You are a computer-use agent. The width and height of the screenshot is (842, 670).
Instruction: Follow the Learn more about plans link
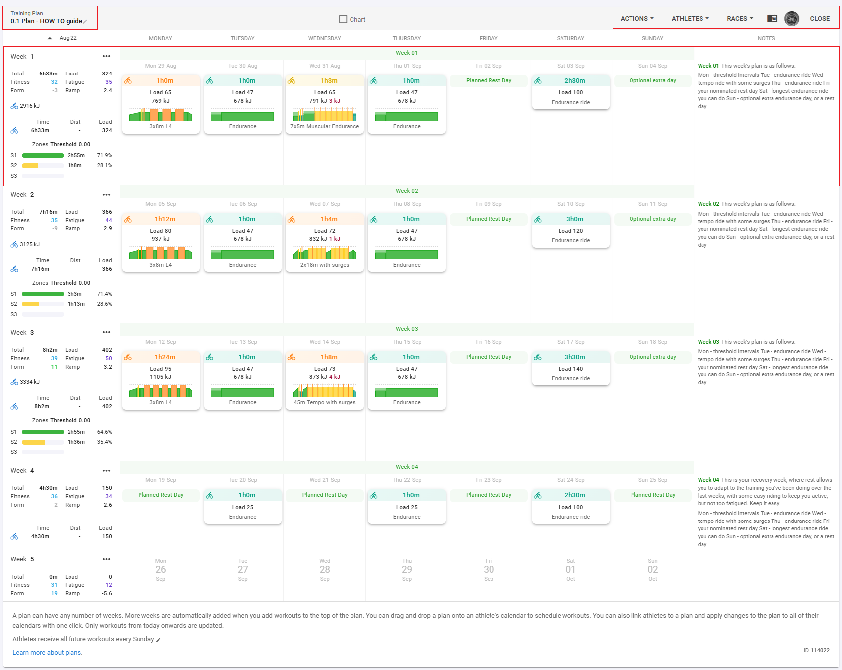pyautogui.click(x=48, y=653)
